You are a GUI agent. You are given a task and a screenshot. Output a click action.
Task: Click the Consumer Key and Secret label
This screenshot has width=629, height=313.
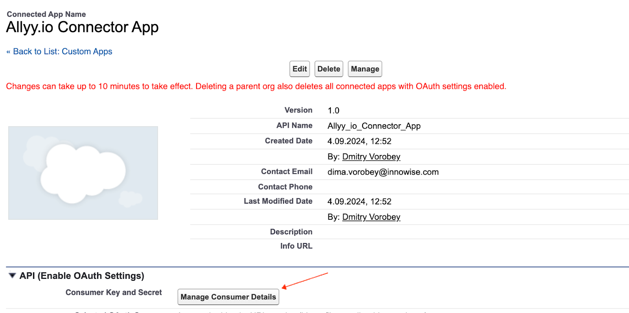coord(114,292)
